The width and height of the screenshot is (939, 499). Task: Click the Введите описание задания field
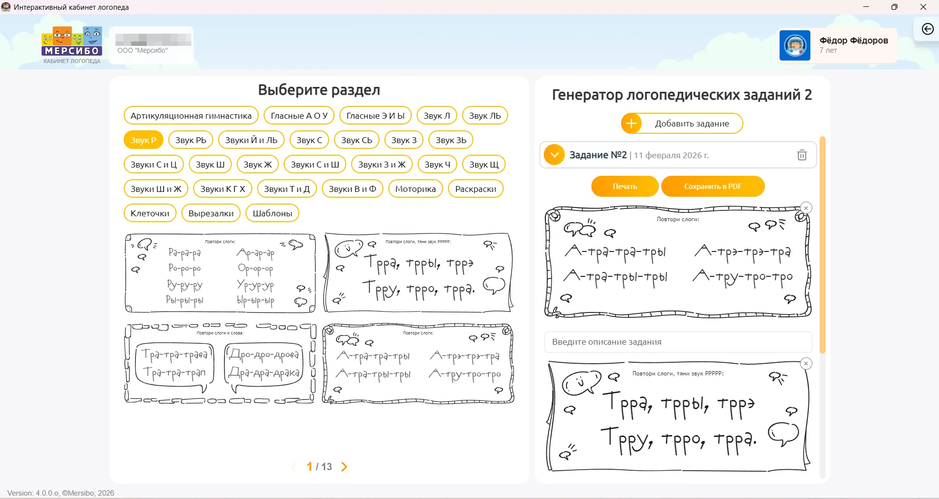click(678, 342)
